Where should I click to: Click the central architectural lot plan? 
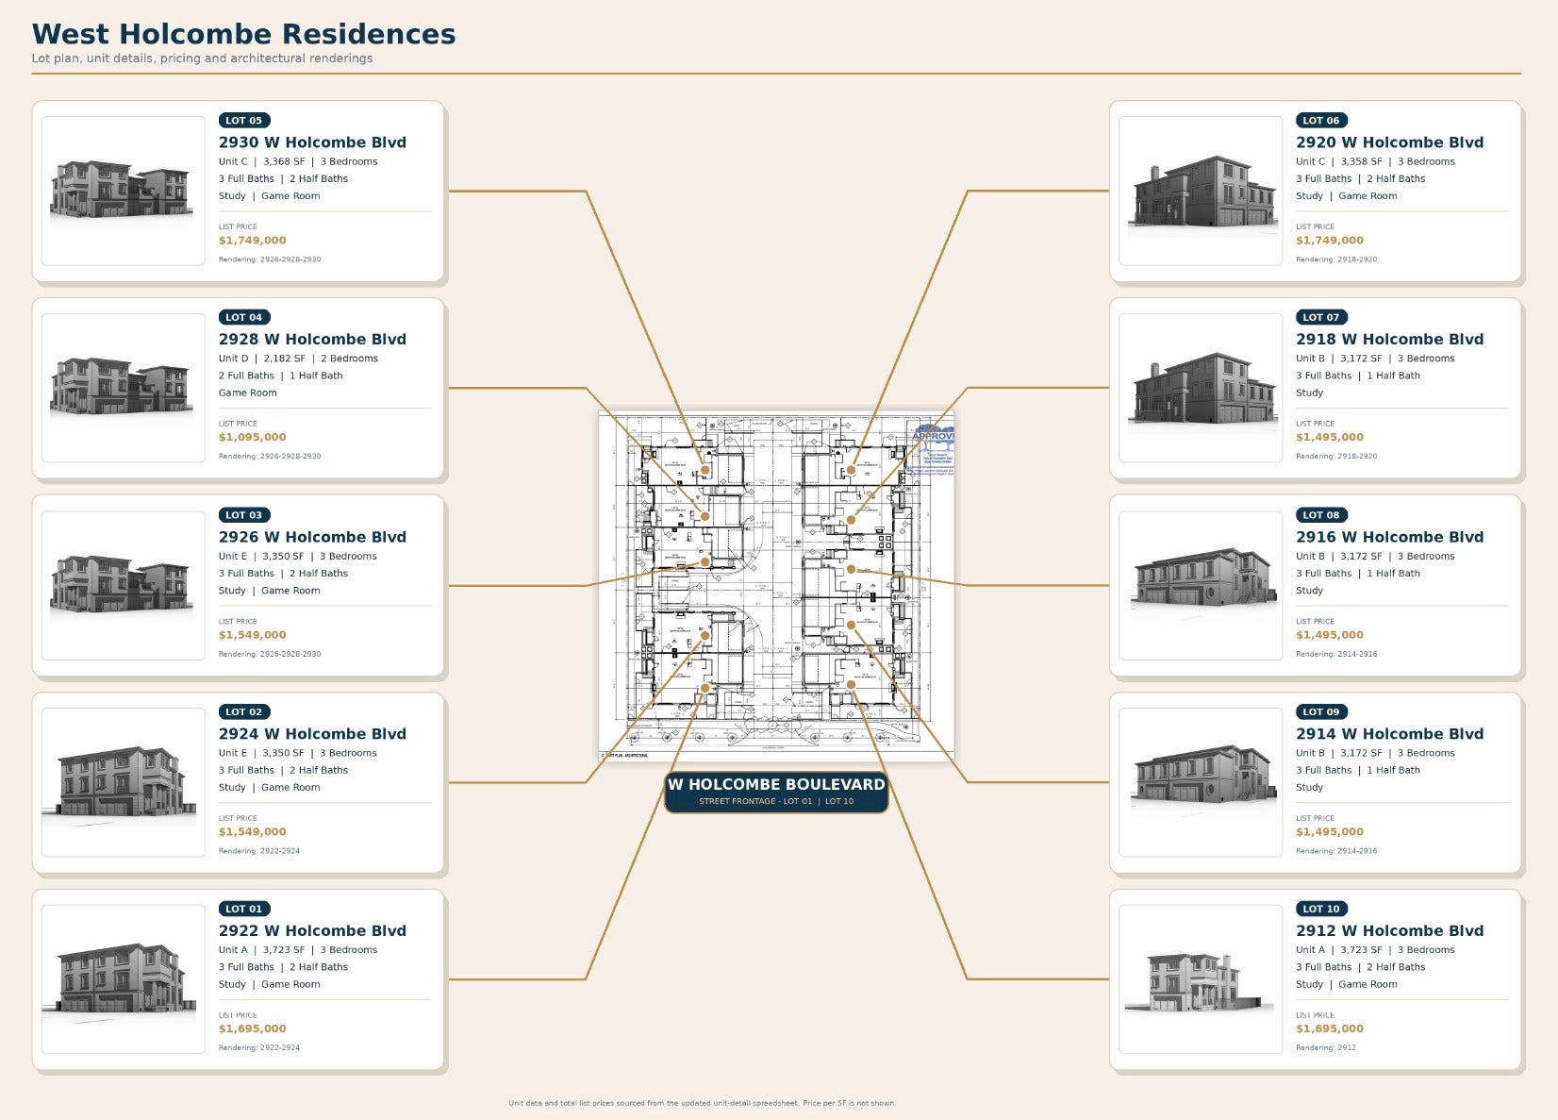pyautogui.click(x=777, y=587)
